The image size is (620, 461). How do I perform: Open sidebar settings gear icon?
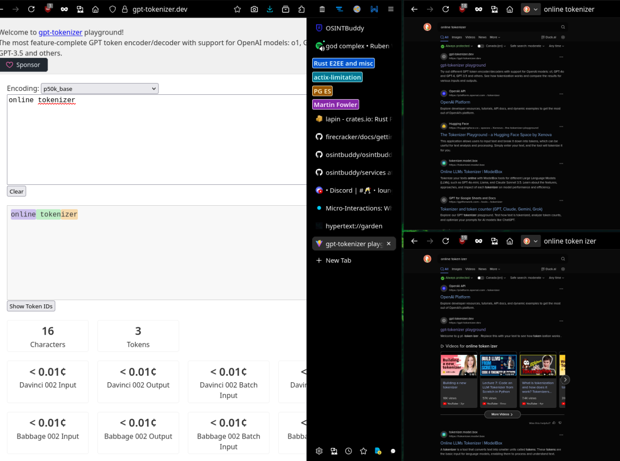[x=319, y=451]
